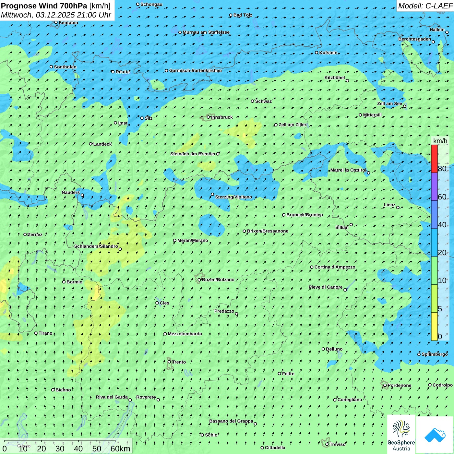The image size is (454, 454).
Task: Click the Kitzbühel location dot
Action: click(347, 80)
